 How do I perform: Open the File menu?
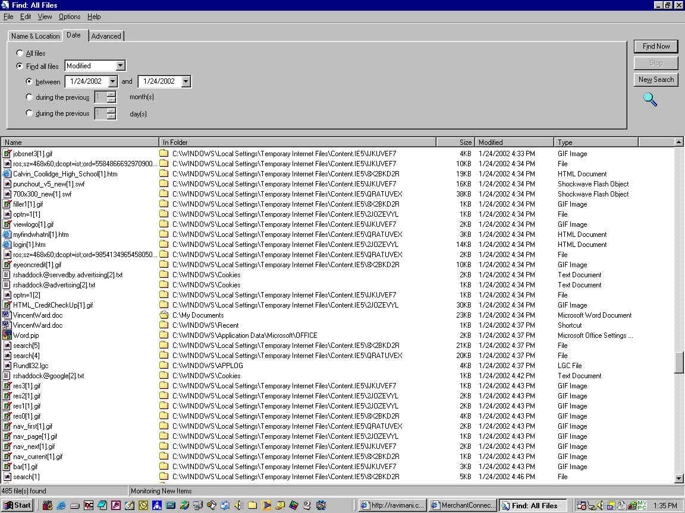[x=8, y=17]
